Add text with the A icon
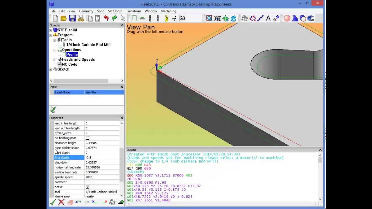The height and width of the screenshot is (209, 372). coord(268,19)
